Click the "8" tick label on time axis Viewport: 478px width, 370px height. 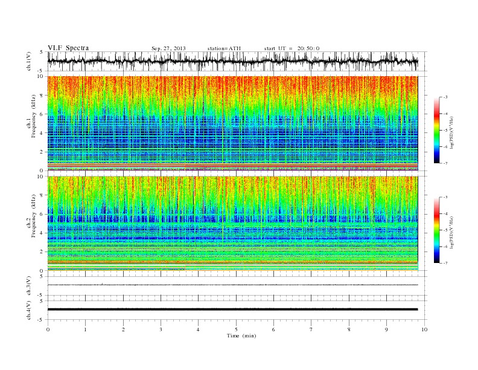point(349,329)
